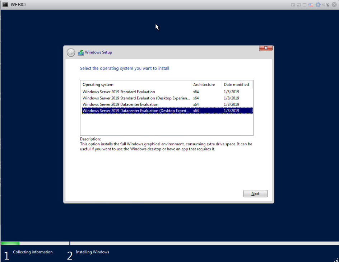Click the Installing Windows step label

(x=92, y=252)
